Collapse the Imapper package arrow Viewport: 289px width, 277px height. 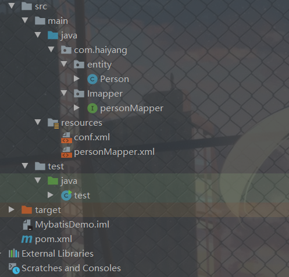(64, 93)
